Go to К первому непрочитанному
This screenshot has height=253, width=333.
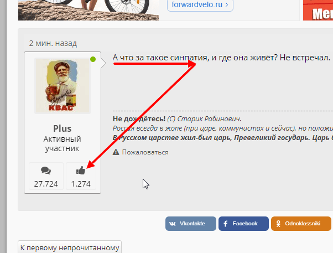click(70, 247)
